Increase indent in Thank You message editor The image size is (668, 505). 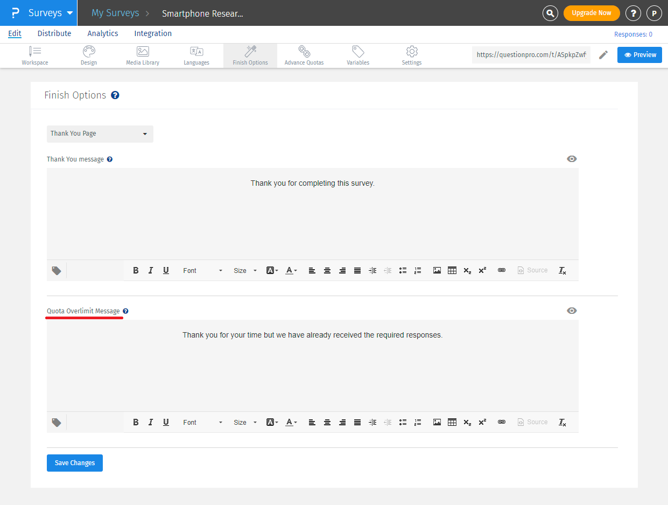(x=372, y=270)
